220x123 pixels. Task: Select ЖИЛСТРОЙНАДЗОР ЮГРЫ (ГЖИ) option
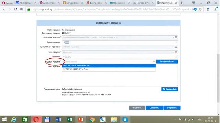[109, 69]
